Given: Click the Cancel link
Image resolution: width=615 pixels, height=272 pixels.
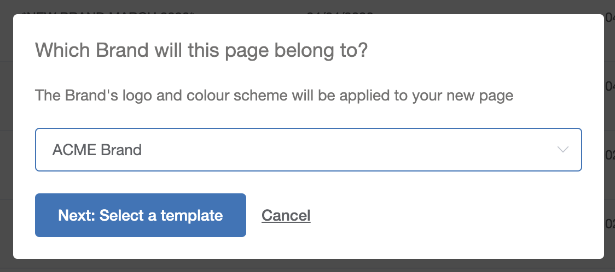Looking at the screenshot, I should click(x=286, y=215).
